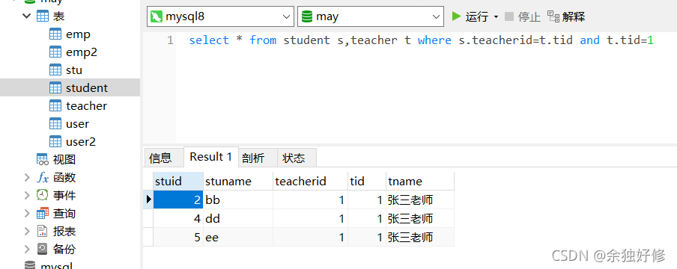
Task: Click the green Run arrow icon
Action: click(456, 16)
